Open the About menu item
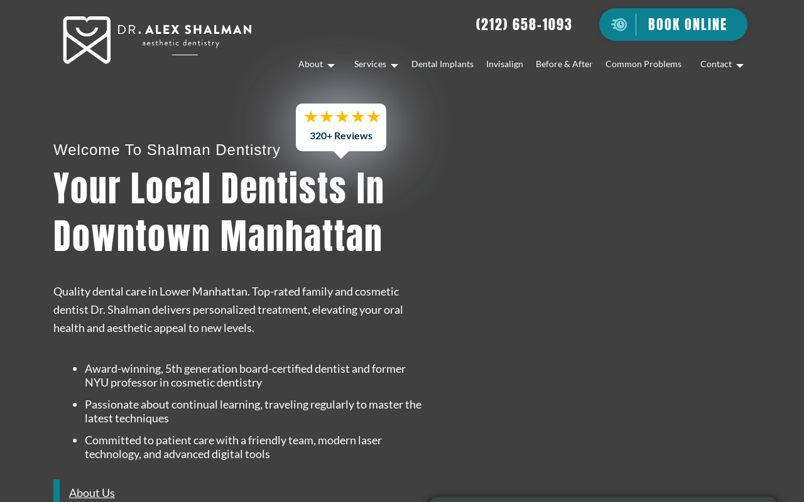 click(310, 64)
